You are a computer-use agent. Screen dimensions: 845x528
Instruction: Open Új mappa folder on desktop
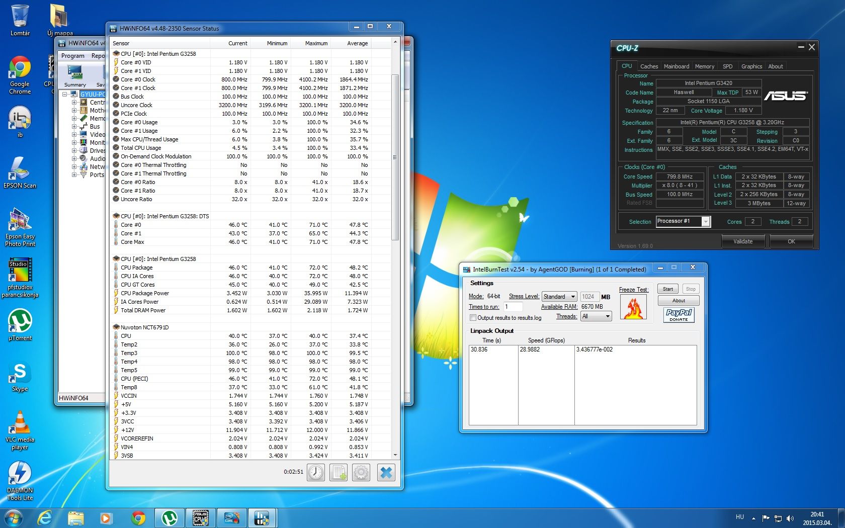(60, 20)
